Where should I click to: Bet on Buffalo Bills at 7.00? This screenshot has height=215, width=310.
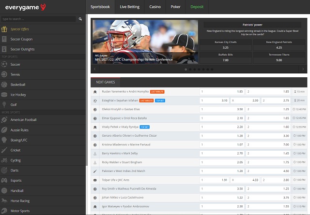tap(226, 57)
